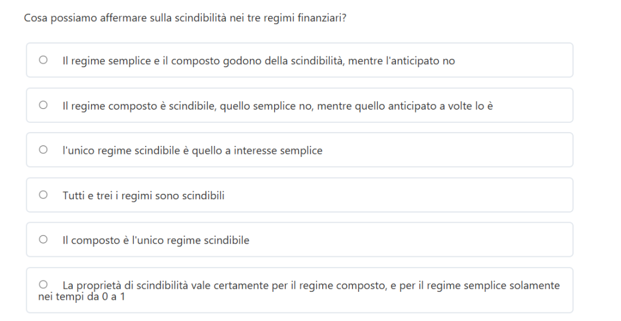Click empty right side of second answer card
621x321 pixels.
pyautogui.click(x=537, y=105)
